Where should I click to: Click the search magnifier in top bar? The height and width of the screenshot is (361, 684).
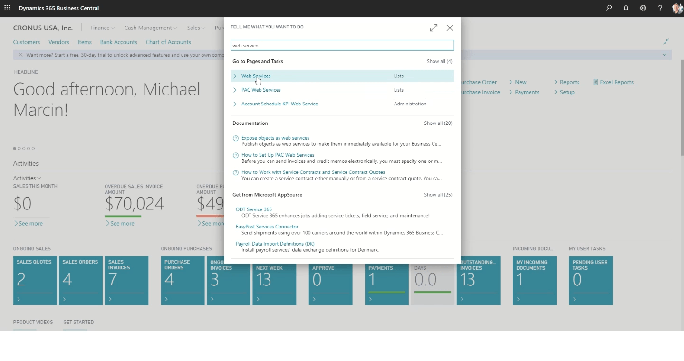tap(609, 8)
